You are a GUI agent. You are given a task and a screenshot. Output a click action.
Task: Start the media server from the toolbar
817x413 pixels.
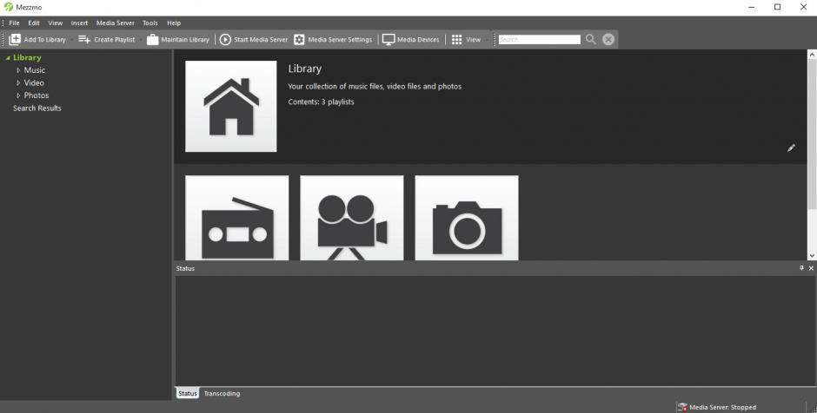(x=253, y=40)
